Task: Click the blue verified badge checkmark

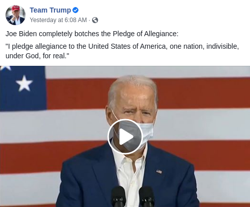Action: (75, 10)
